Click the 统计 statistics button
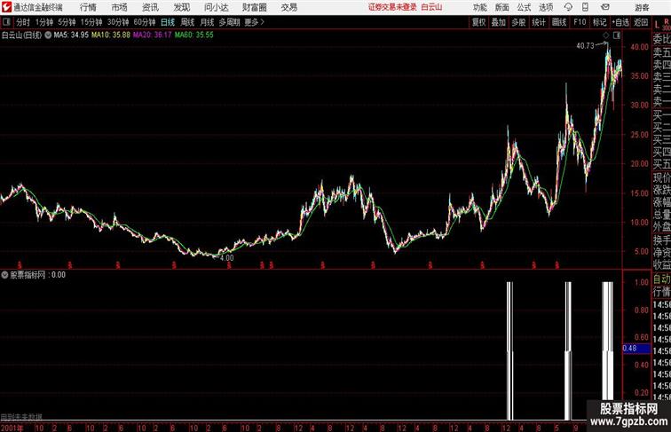 pos(539,22)
